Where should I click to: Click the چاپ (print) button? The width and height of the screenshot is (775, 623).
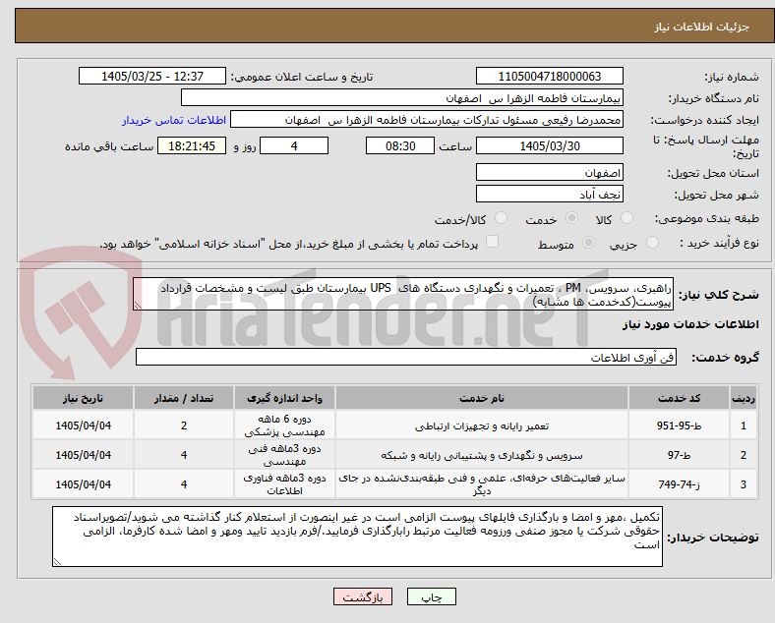tap(431, 596)
